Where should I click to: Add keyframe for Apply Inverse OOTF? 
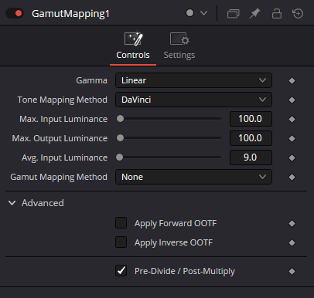pyautogui.click(x=292, y=242)
